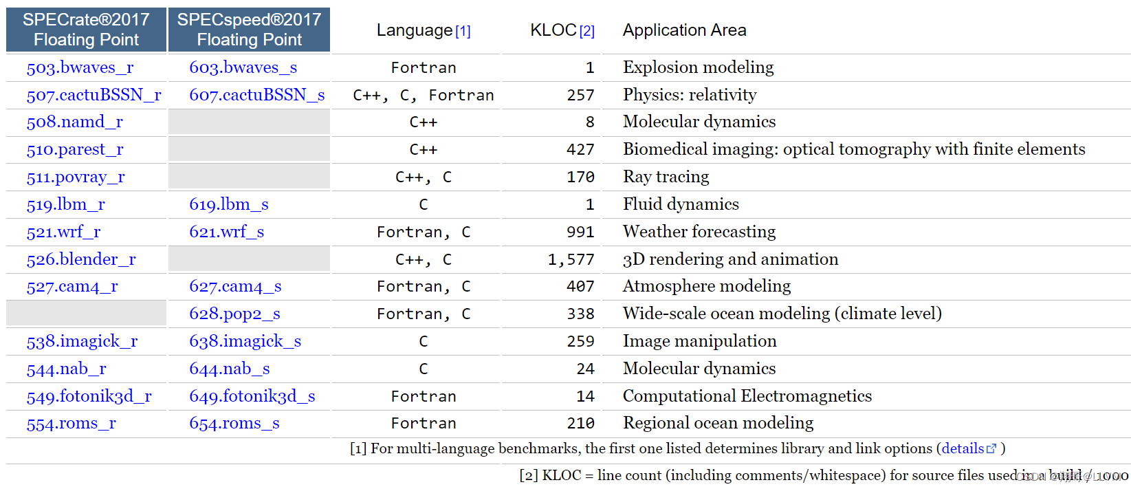Select the text Physics: relativity
Image resolution: width=1131 pixels, height=489 pixels.
(x=690, y=95)
